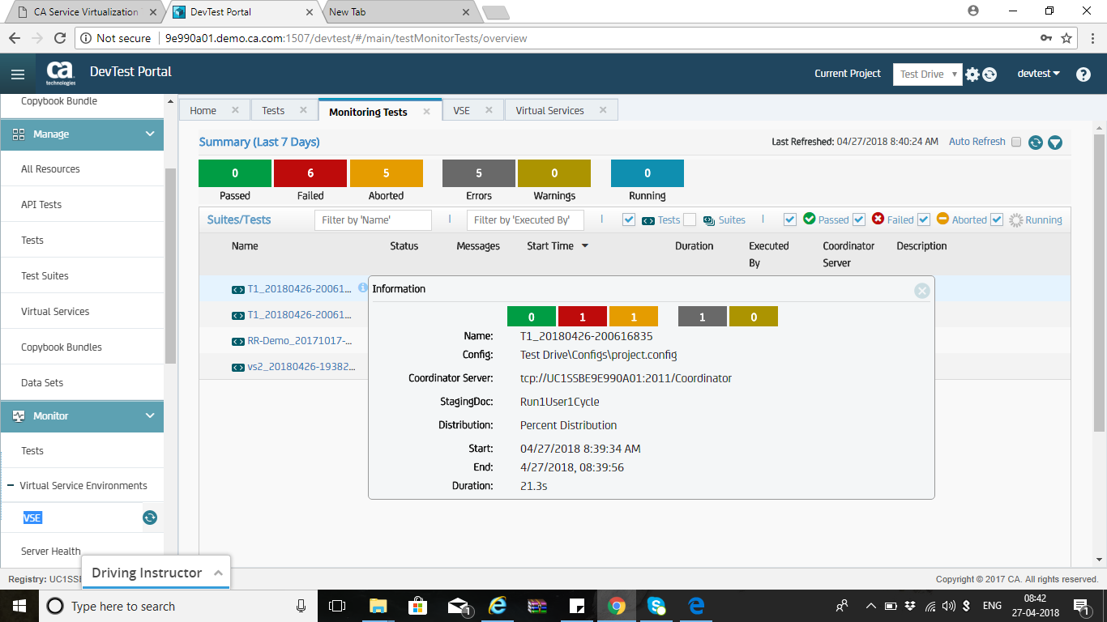Open Test Suites in the sidebar
The width and height of the screenshot is (1107, 622).
(x=45, y=276)
